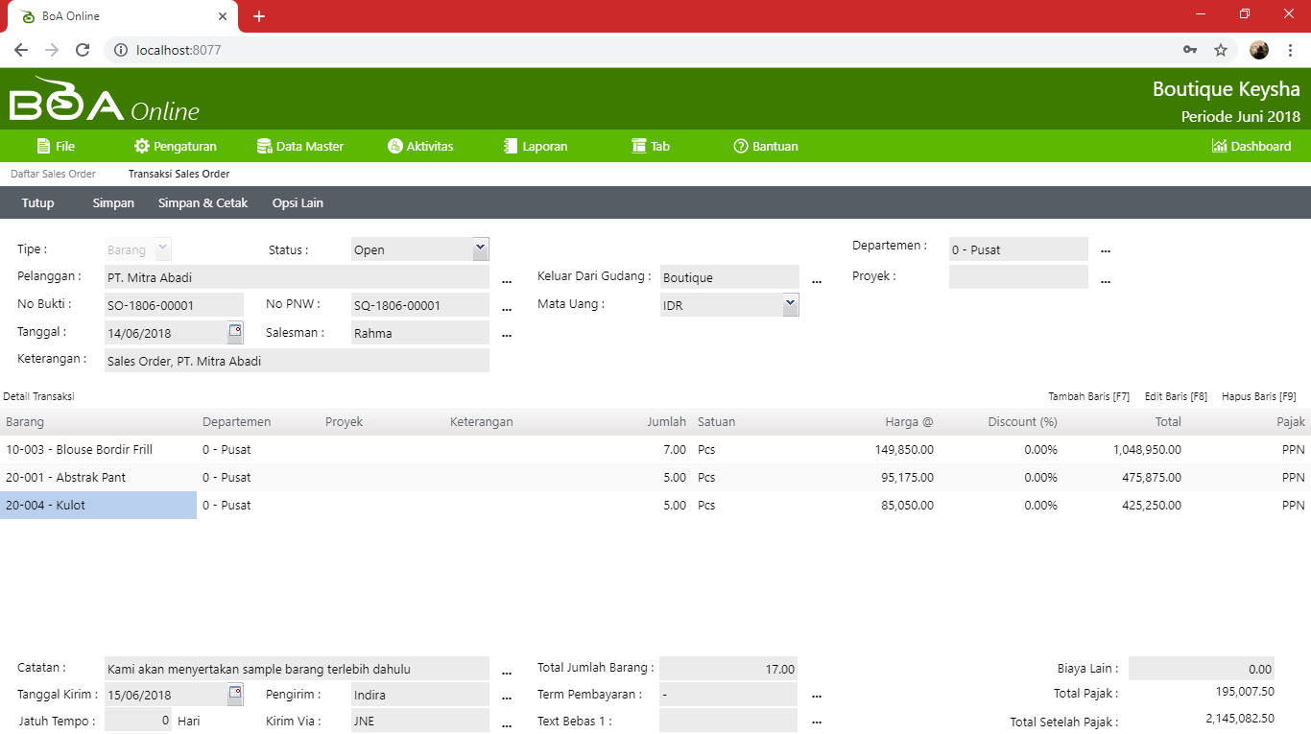Open the Pelanggan lookup ellipsis button
The height and width of the screenshot is (734, 1311).
(507, 279)
